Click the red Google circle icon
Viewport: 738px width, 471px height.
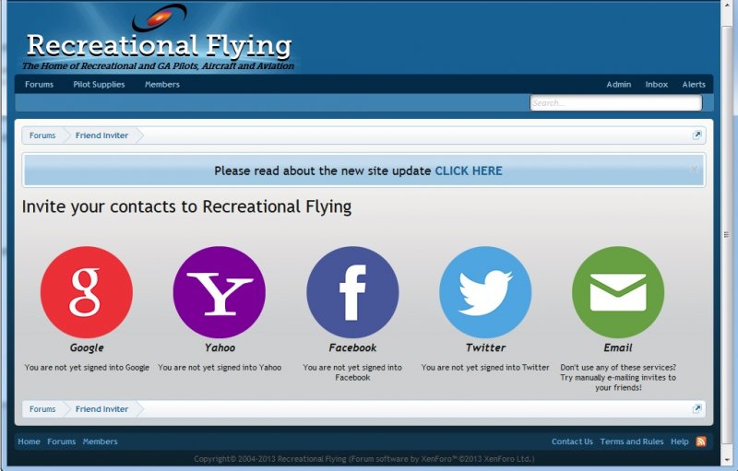tap(87, 292)
